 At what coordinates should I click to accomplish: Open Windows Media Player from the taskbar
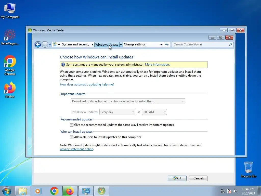(38, 191)
